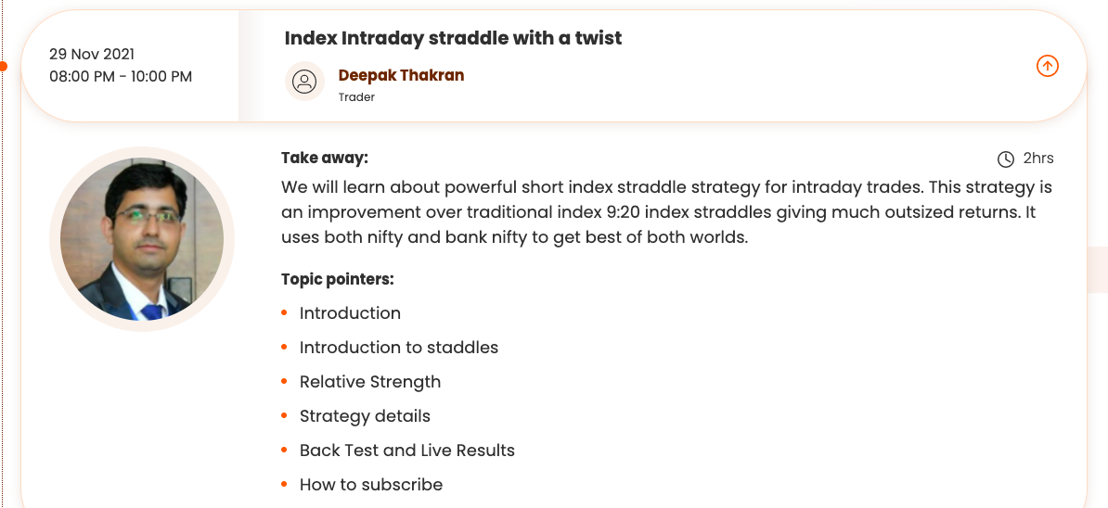The height and width of the screenshot is (508, 1108).
Task: Click the '2hrs' duration text
Action: pyautogui.click(x=1038, y=159)
